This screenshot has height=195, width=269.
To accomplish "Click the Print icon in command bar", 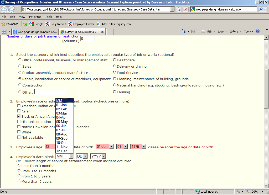I will pos(209,31).
